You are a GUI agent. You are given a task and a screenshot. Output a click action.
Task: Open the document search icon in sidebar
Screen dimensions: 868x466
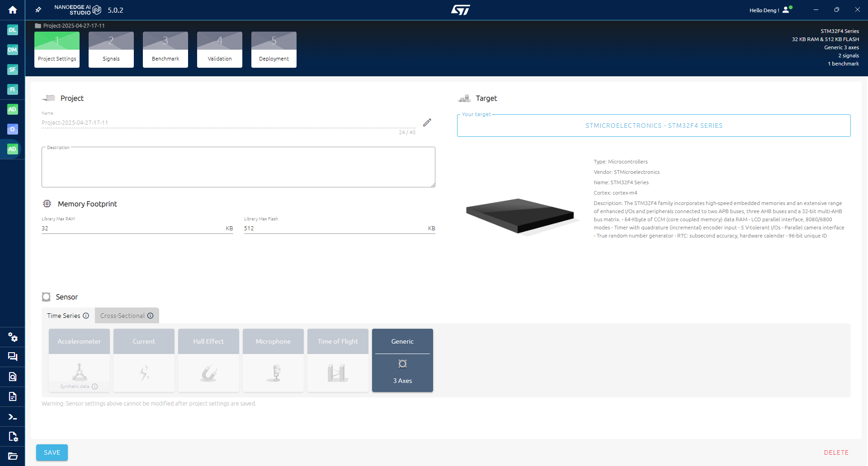(13, 377)
